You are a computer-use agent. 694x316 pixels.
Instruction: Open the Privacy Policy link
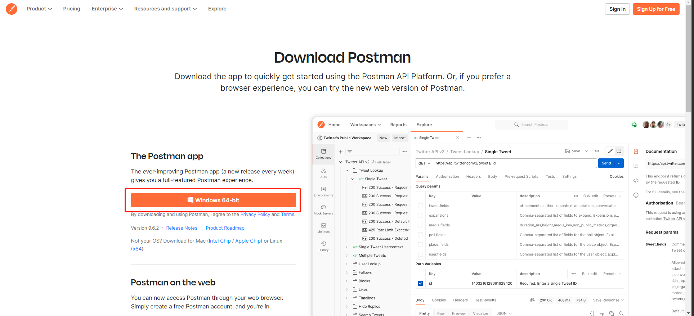click(255, 215)
